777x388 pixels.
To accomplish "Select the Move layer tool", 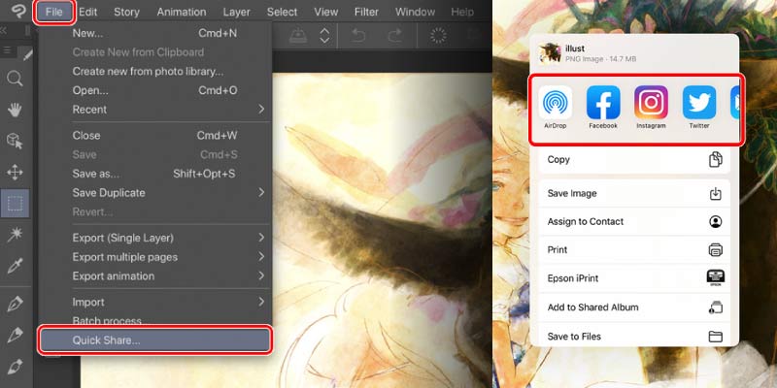I will [15, 173].
